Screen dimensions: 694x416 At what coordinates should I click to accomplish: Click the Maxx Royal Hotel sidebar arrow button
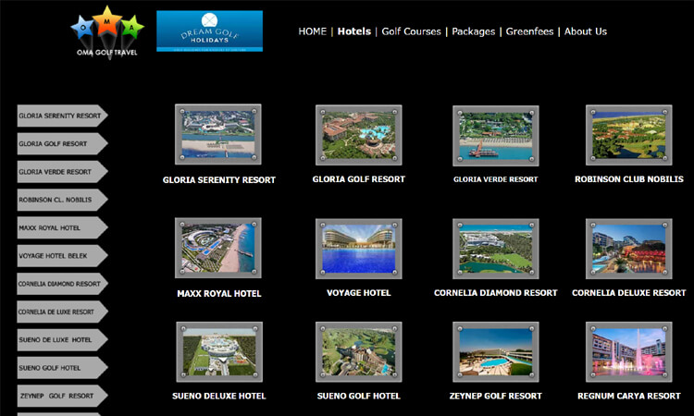coord(62,227)
